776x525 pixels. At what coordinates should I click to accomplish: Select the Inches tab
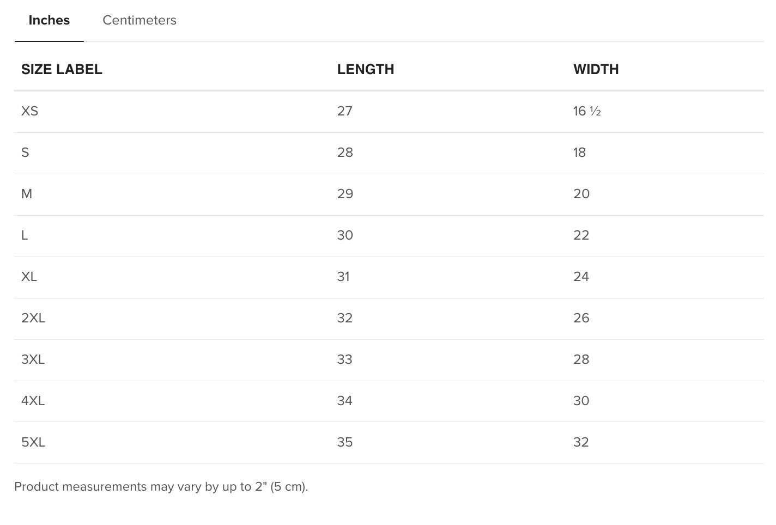coord(49,21)
